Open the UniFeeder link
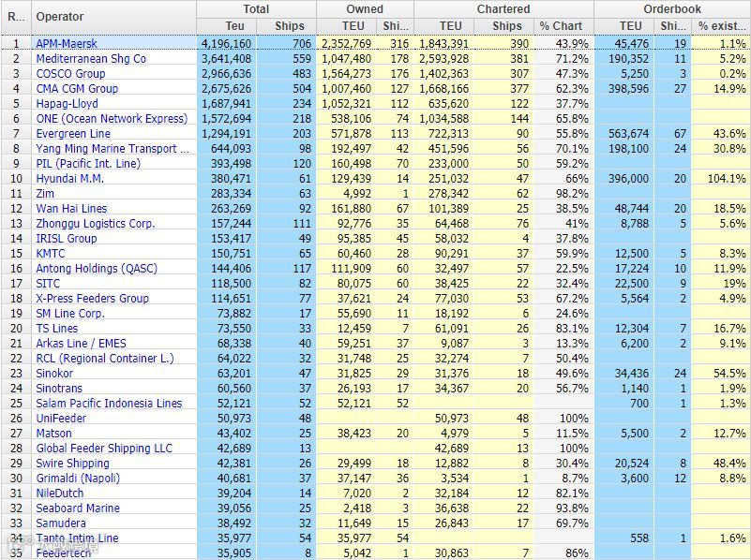This screenshot has height=560, width=751. 61,419
